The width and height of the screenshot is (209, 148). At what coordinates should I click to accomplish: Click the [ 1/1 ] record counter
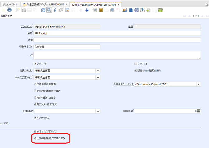(196, 16)
